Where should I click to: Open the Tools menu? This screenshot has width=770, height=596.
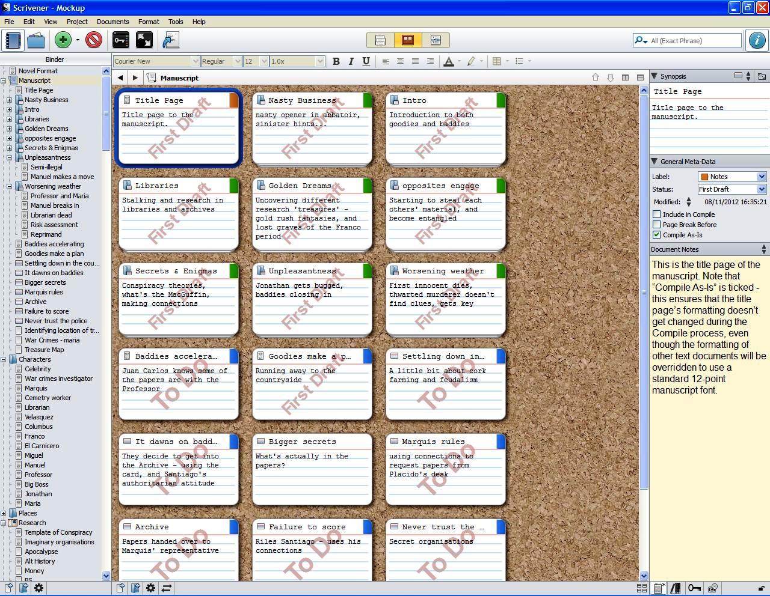176,22
